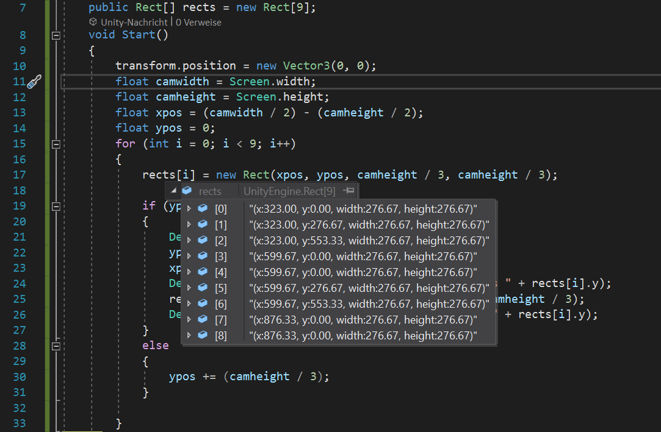
Task: Click the cube icon of element [6]
Action: pos(203,303)
